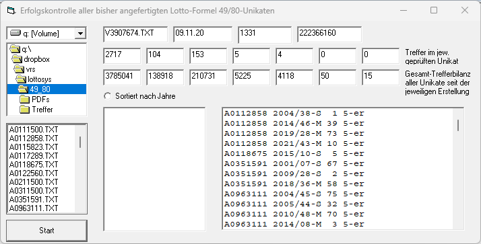The height and width of the screenshot is (244, 481).
Task: Select the 49_80 folder
Action: [46, 89]
